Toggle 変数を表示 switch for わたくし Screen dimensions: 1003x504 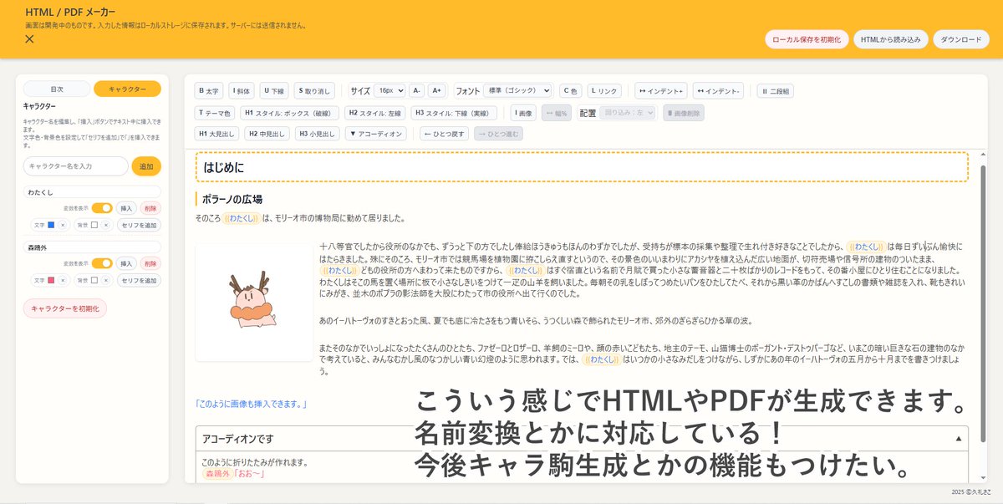coord(103,208)
